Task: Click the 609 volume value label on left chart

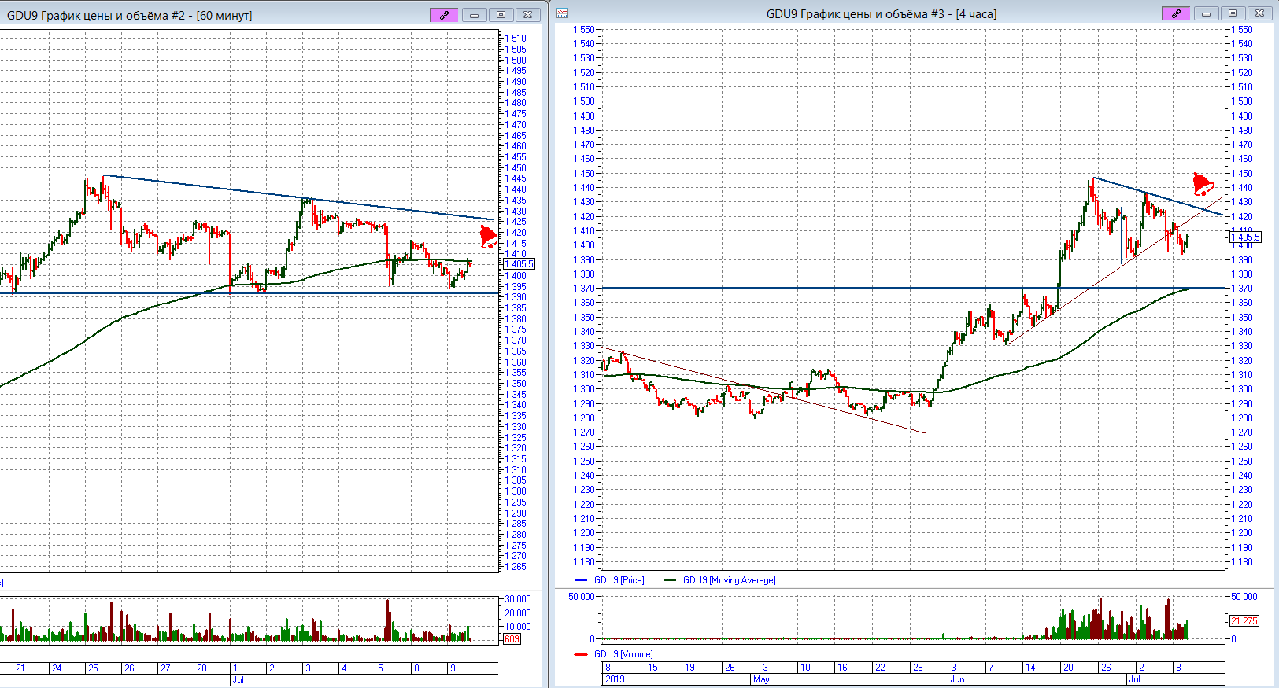Action: 512,639
